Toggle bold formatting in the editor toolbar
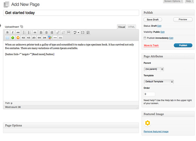Image resolution: width=196 pixels, height=141 pixels. tap(8, 33)
